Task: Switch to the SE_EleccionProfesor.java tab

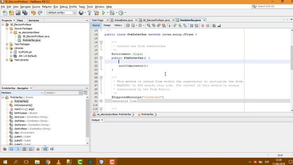Action: click(156, 20)
